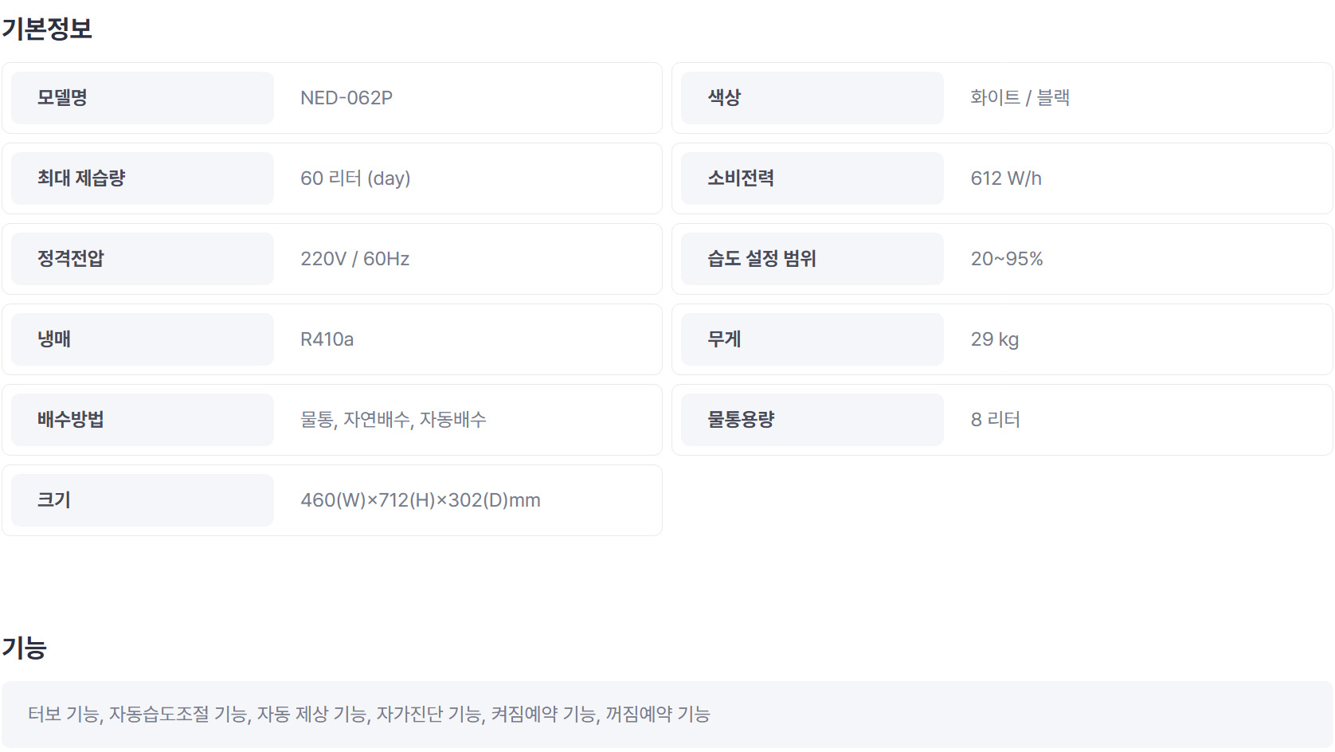Select the R410a refrigerant value
The image size is (1335, 752).
(327, 339)
